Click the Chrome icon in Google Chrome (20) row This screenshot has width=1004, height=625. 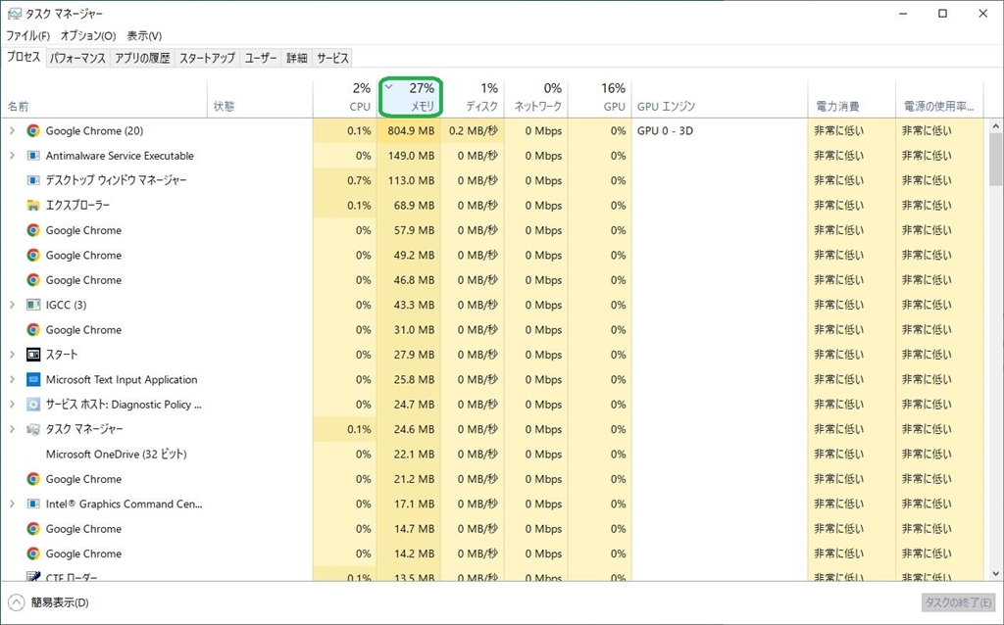tap(33, 131)
